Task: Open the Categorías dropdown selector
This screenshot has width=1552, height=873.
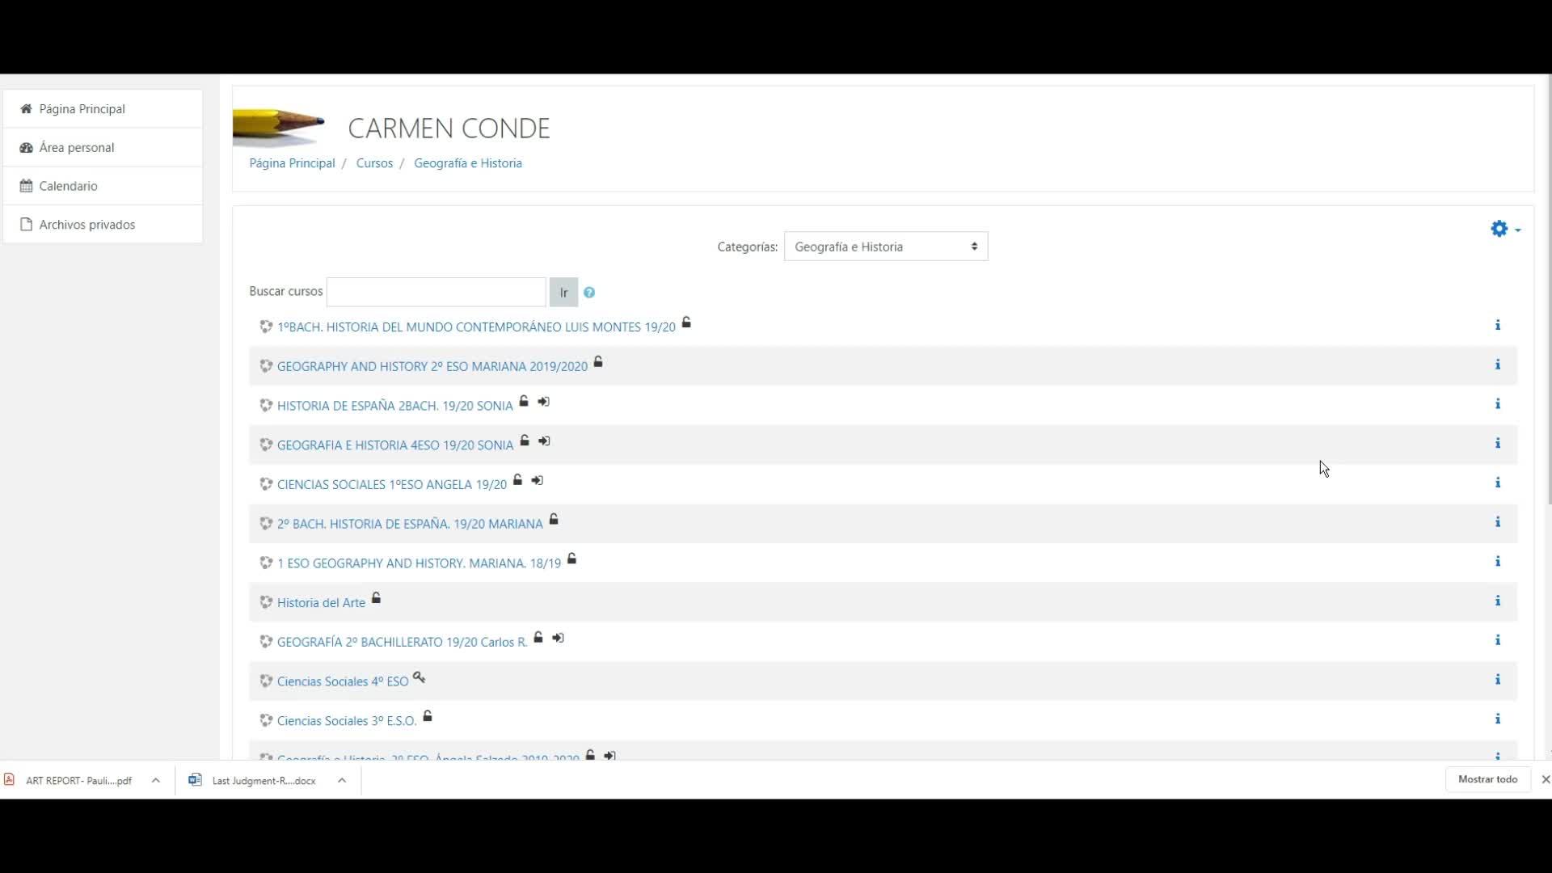Action: tap(885, 247)
